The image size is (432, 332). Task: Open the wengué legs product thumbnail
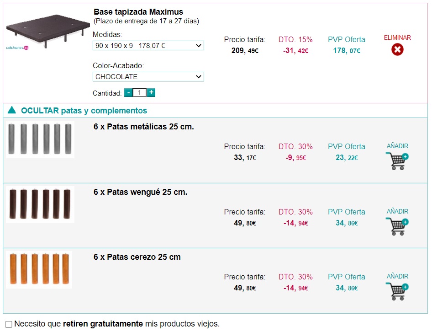[x=40, y=204]
